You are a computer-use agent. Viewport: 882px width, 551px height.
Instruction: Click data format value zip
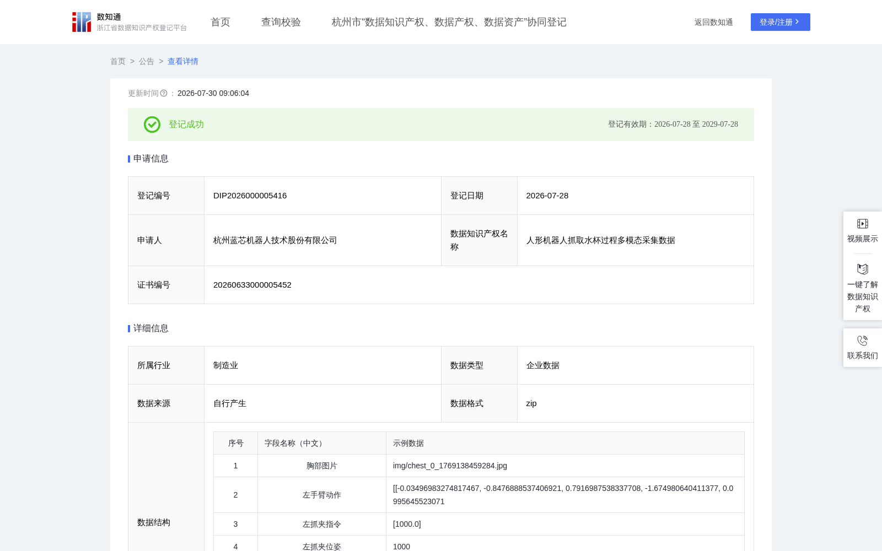point(531,403)
